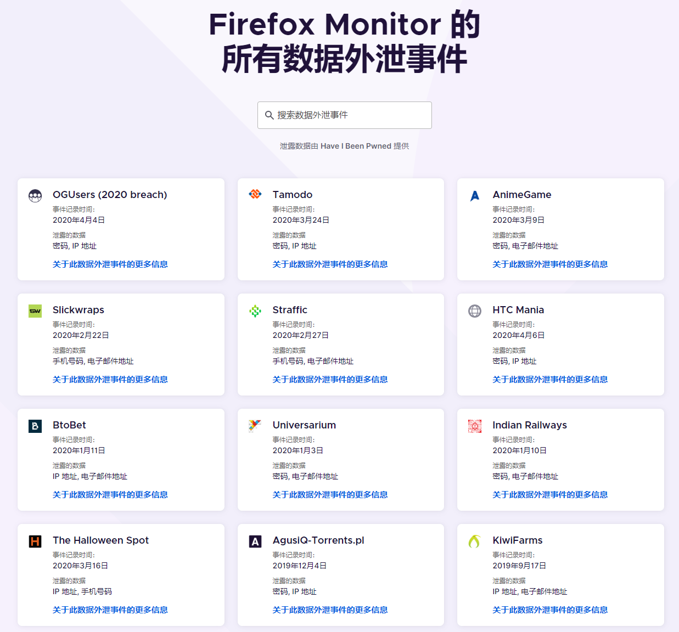Open more info about the Tamodo breach

329,264
